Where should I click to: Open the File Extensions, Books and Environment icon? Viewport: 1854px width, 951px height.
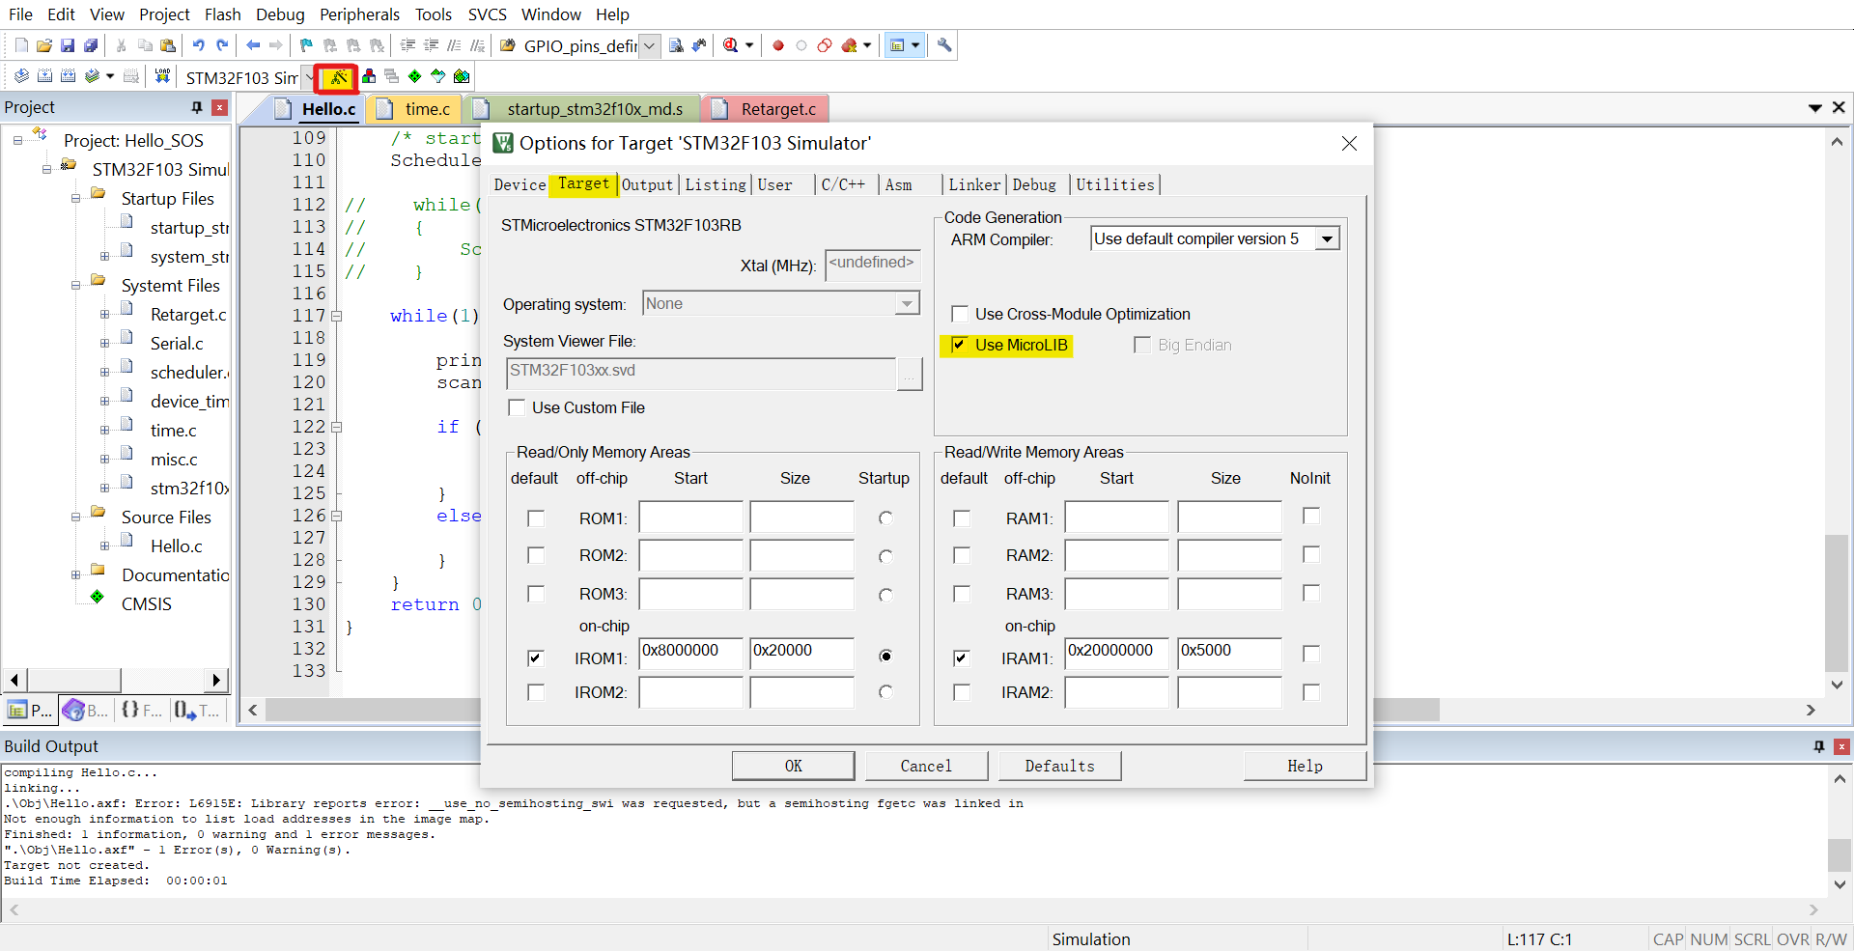click(369, 76)
